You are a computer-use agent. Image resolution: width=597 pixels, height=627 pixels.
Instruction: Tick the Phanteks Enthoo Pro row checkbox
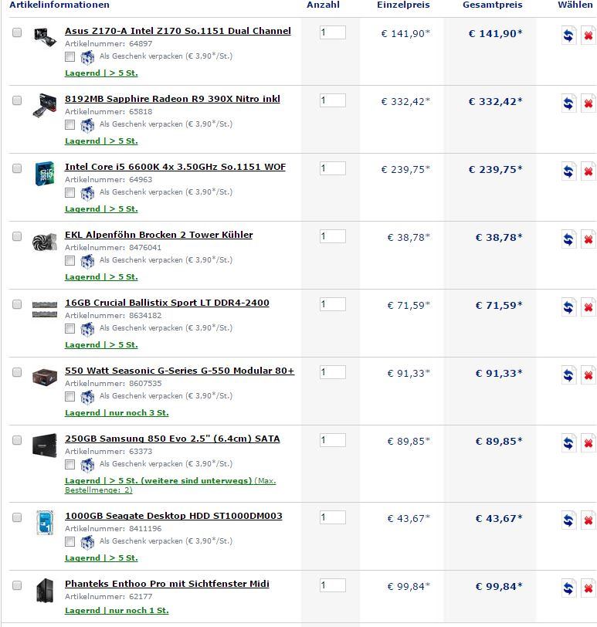coord(17,586)
